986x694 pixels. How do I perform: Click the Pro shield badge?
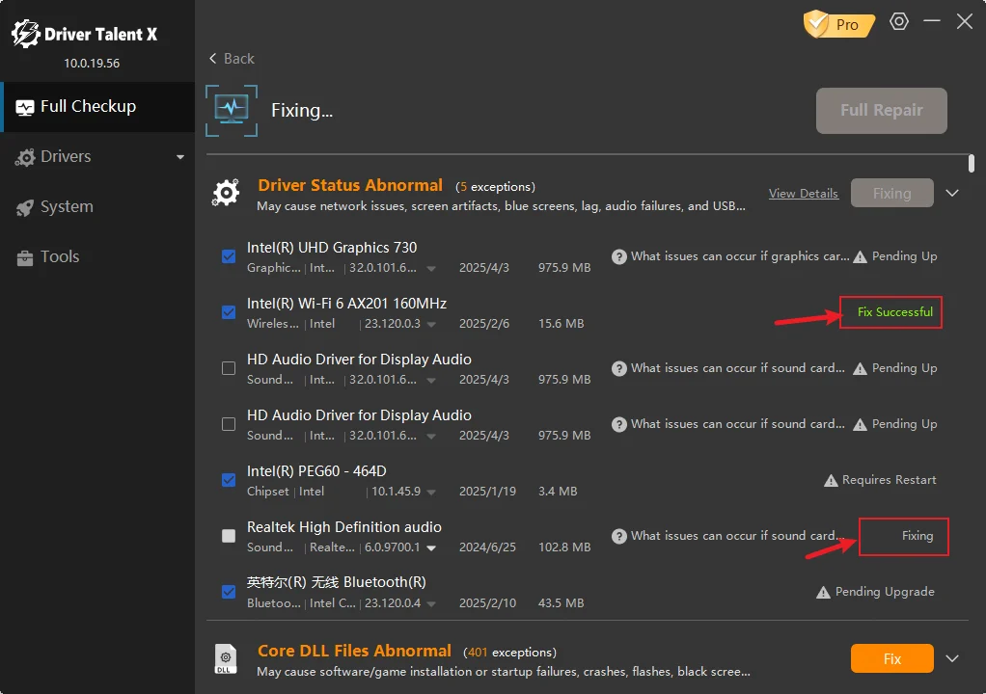pos(839,24)
